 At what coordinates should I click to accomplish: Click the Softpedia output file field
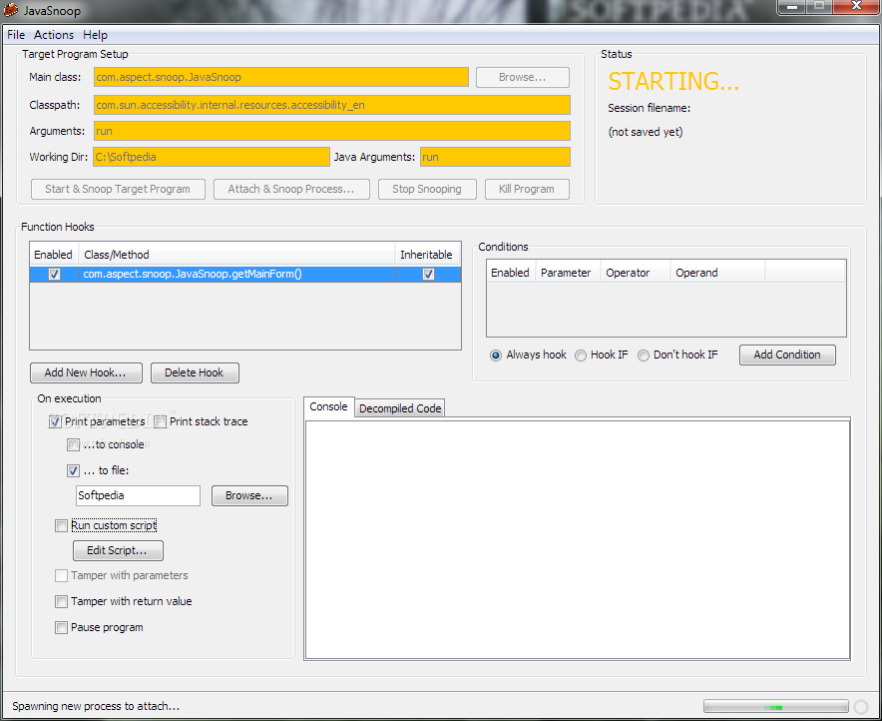[138, 496]
